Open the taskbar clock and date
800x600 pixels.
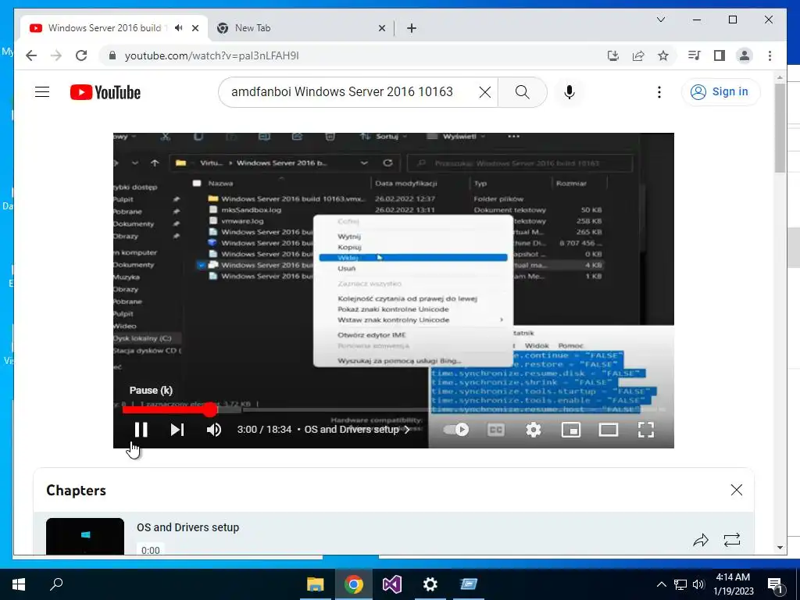(x=733, y=584)
